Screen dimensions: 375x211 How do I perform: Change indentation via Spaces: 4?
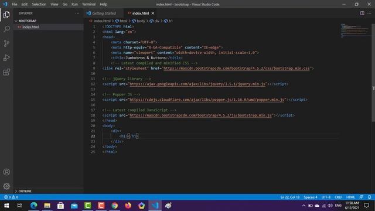310,197
